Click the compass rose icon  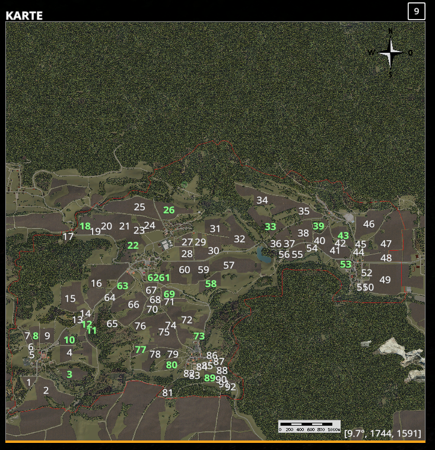390,53
